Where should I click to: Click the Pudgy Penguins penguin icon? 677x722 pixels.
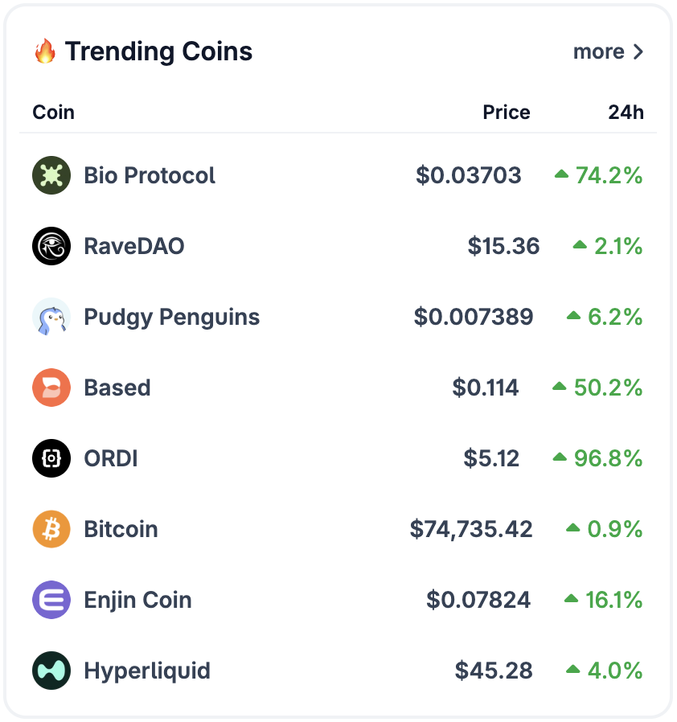pos(51,317)
